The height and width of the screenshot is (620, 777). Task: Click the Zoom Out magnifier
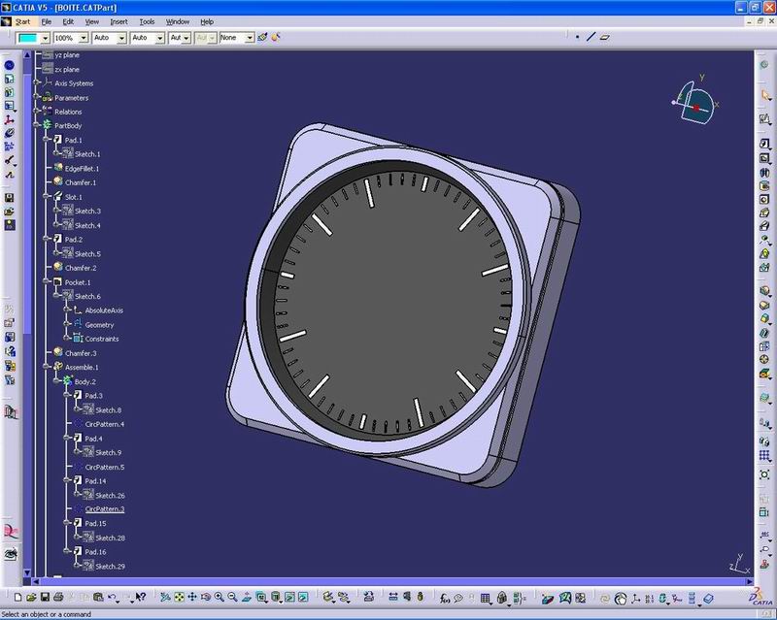click(x=232, y=598)
